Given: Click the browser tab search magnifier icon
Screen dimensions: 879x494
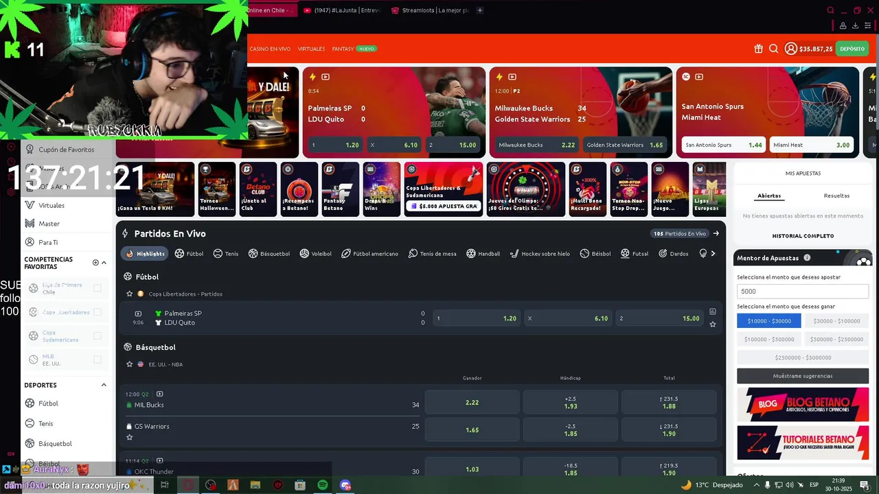Looking at the screenshot, I should point(830,10).
